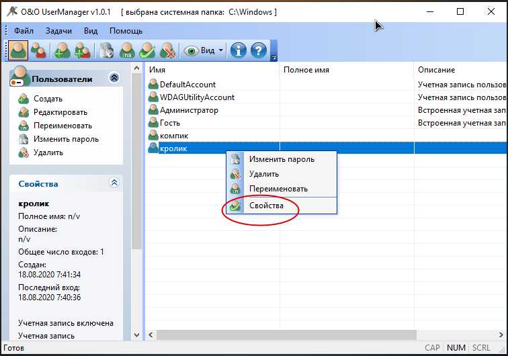Click the sidebar vertical scrollbar thumb
This screenshot has height=356, width=508.
(x=136, y=161)
